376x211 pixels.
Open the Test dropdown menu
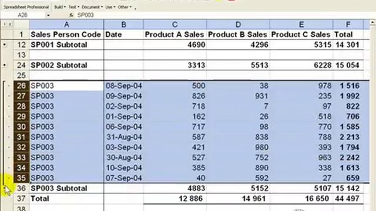tap(73, 7)
